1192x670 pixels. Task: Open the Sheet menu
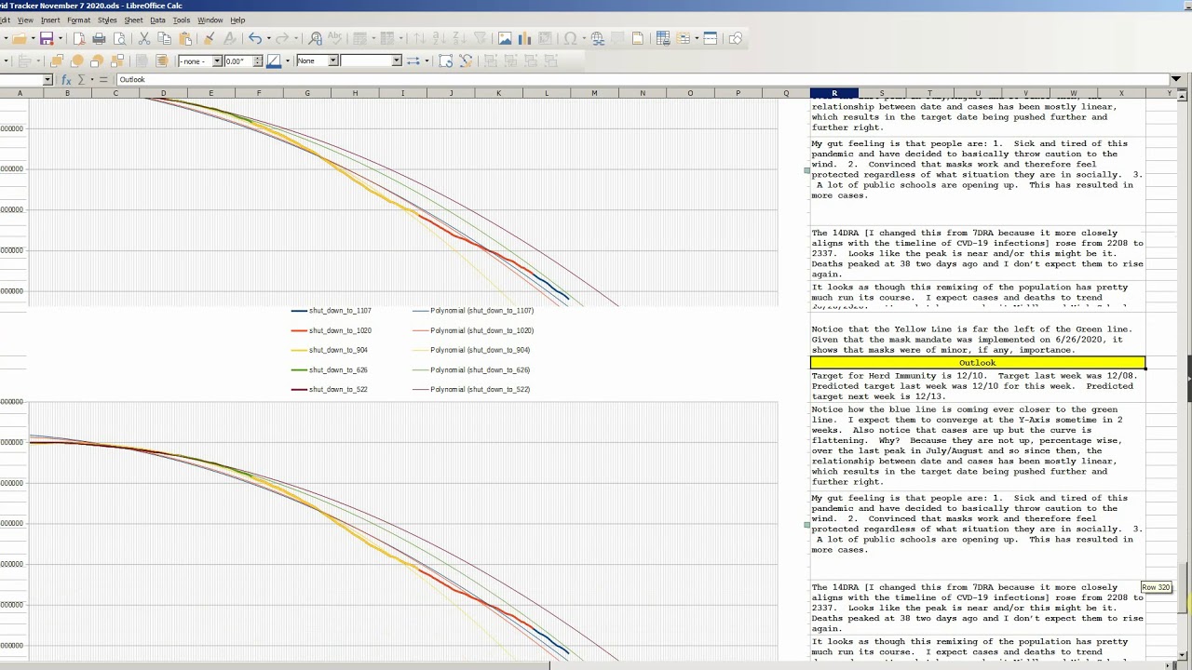pos(133,20)
